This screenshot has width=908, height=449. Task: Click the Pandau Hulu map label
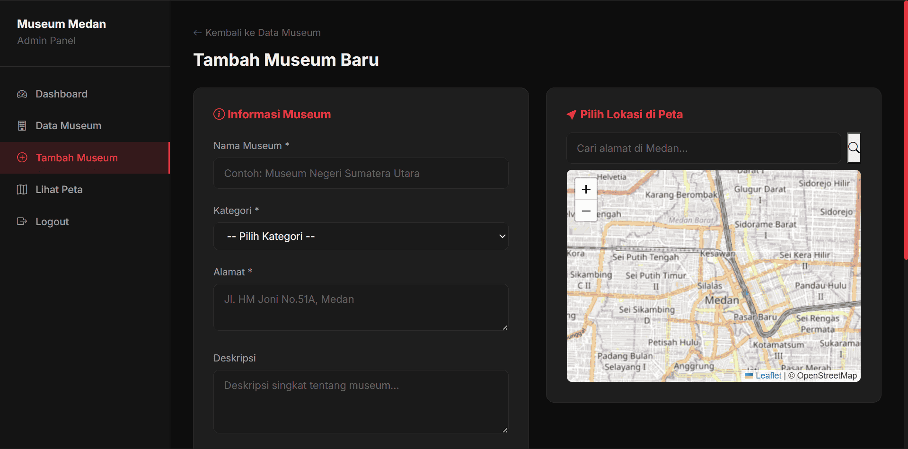point(820,286)
